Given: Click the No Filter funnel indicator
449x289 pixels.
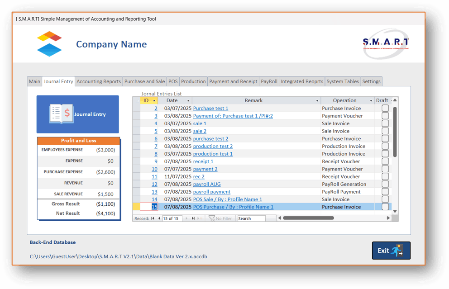Looking at the screenshot, I should pos(220,218).
